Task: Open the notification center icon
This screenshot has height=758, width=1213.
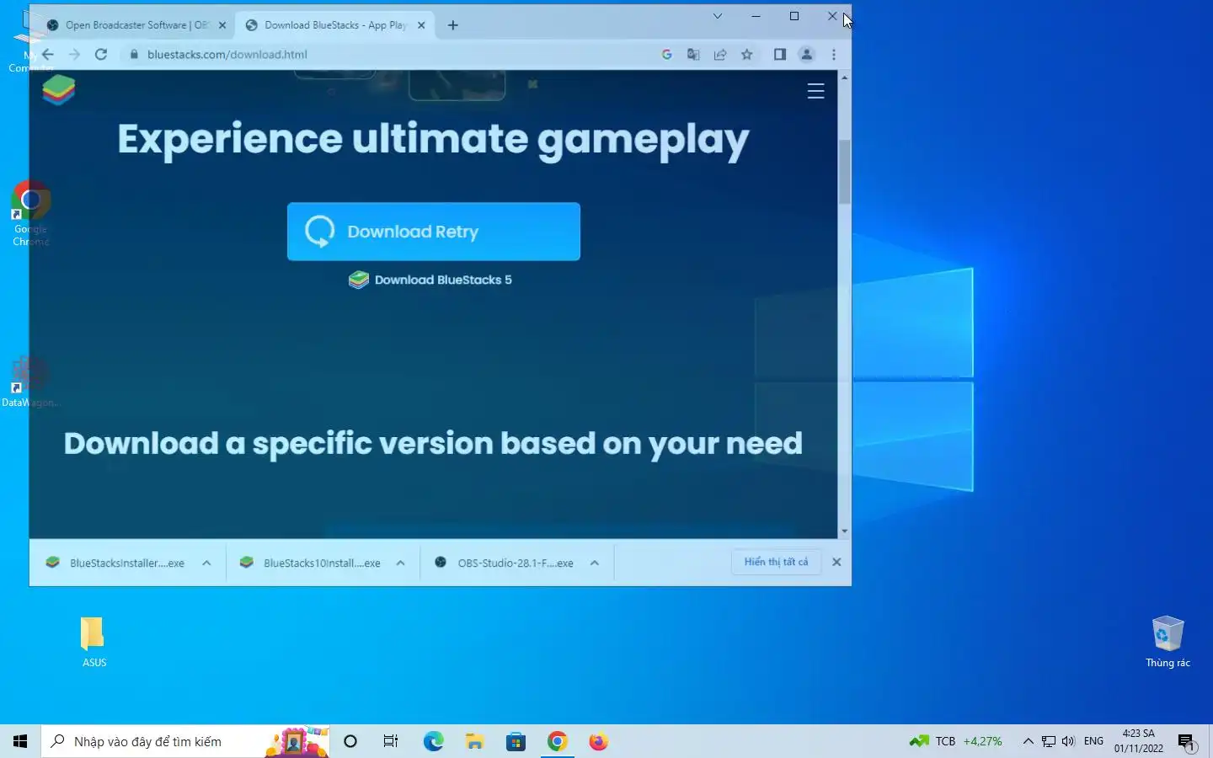Action: pos(1187,742)
